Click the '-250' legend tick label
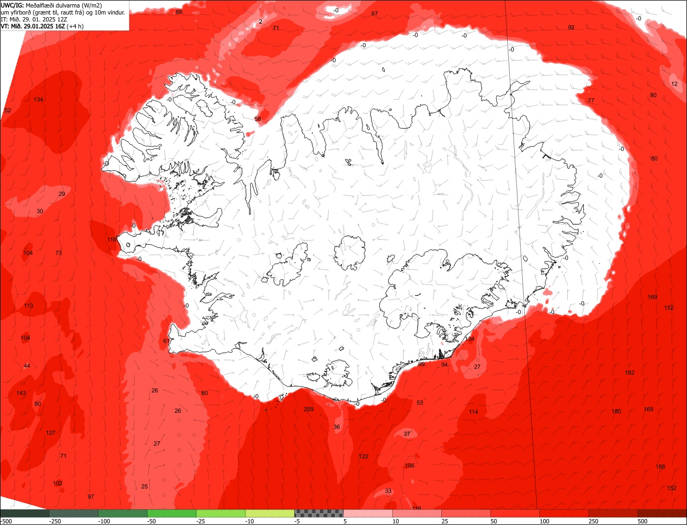 (x=54, y=521)
